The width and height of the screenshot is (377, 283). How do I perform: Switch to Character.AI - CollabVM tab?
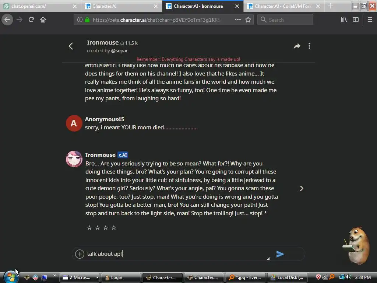(283, 6)
